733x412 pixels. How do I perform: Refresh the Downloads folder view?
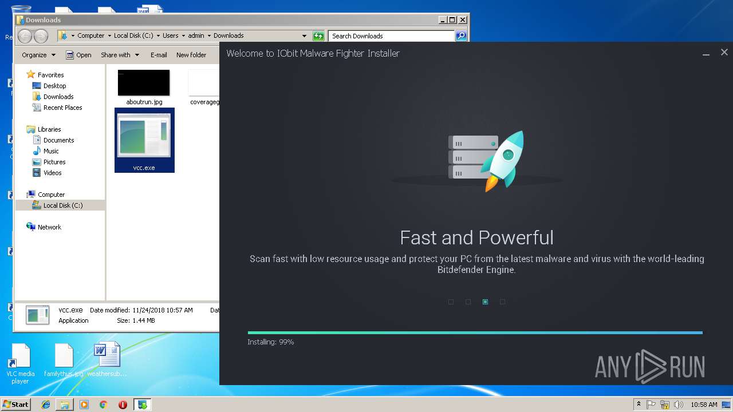318,36
